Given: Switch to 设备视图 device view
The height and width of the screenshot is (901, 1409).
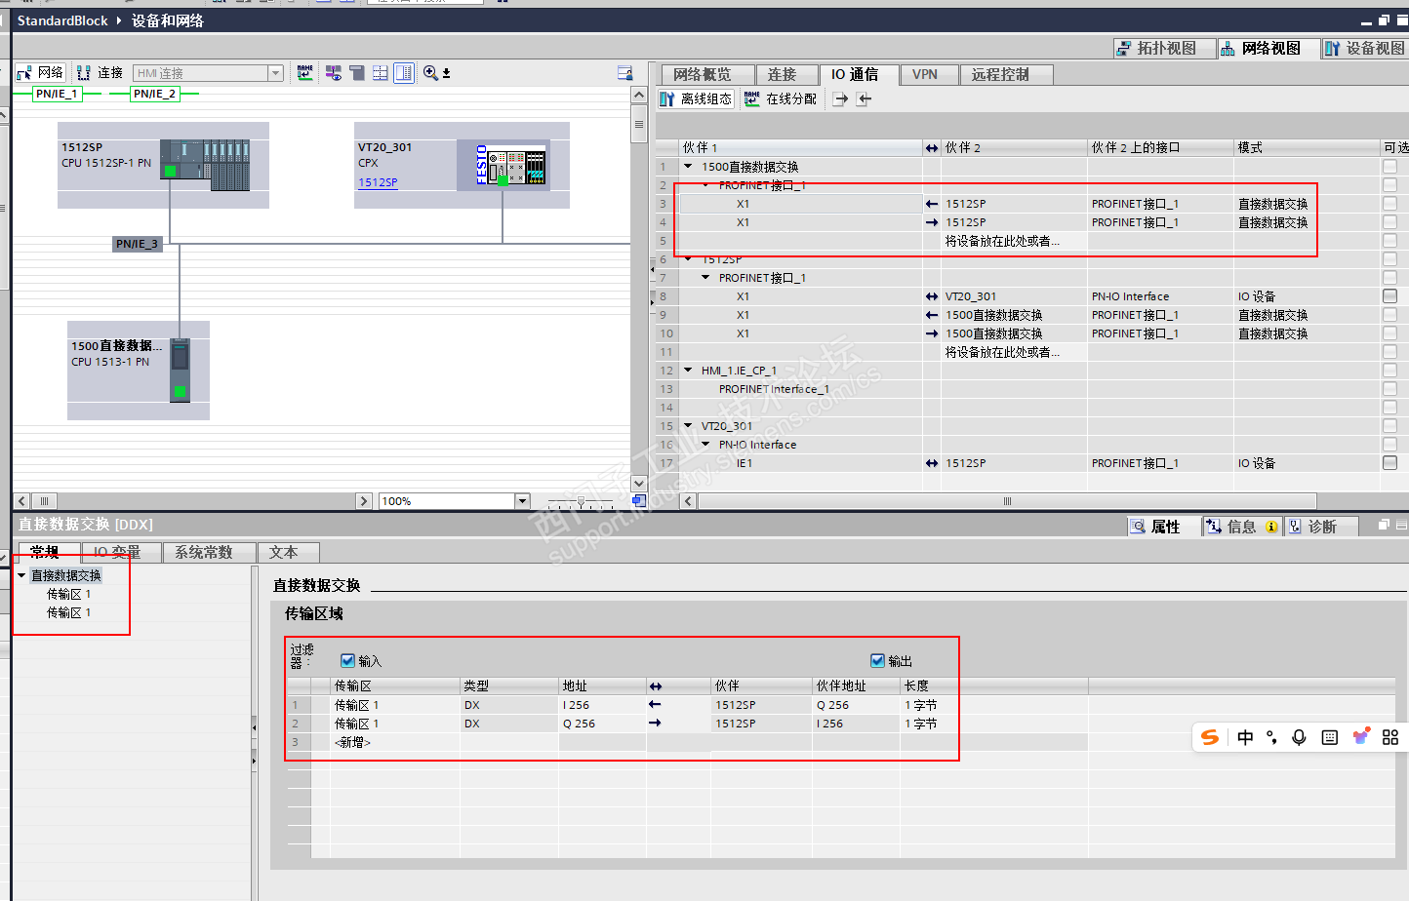Looking at the screenshot, I should [1364, 48].
